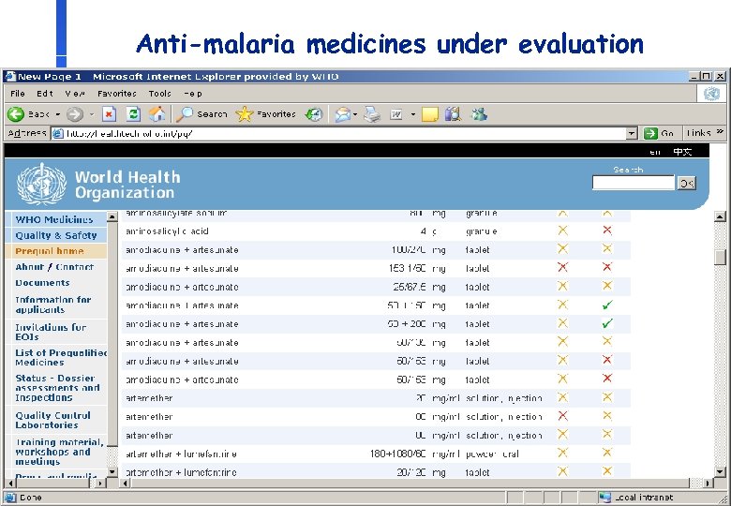731x506 pixels.
Task: Select Prequal home sidebar link
Action: pyautogui.click(x=50, y=251)
